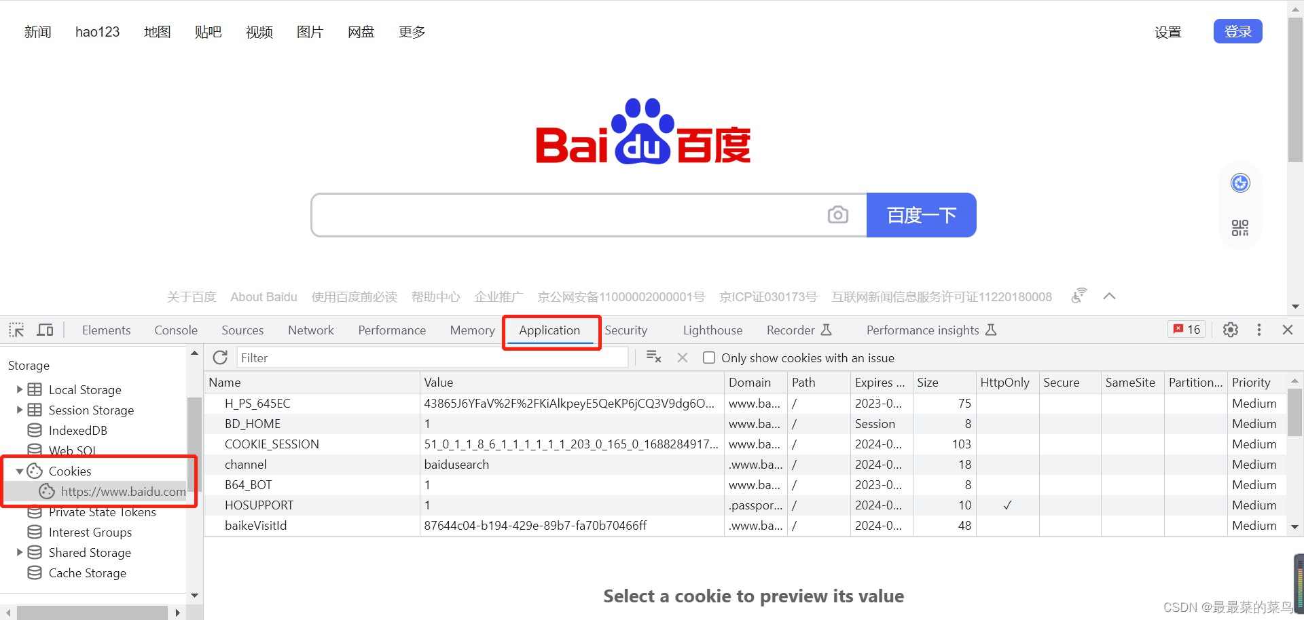Switch to the Network tab
The image size is (1304, 620).
311,330
